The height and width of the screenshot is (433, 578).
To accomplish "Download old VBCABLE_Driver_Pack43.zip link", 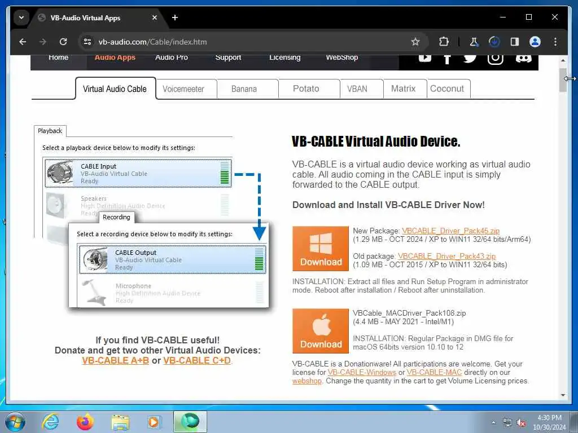I will tap(446, 257).
